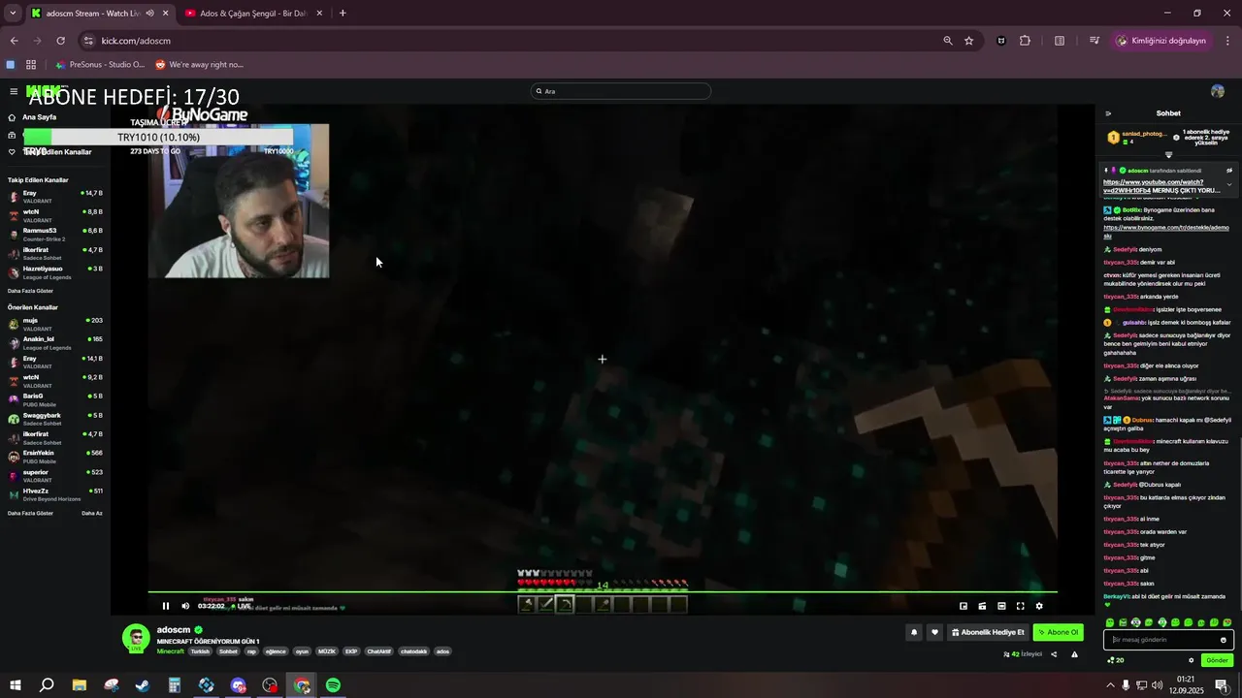The height and width of the screenshot is (698, 1242).
Task: Open followed channel Hazretiyasuo
Action: pyautogui.click(x=54, y=272)
